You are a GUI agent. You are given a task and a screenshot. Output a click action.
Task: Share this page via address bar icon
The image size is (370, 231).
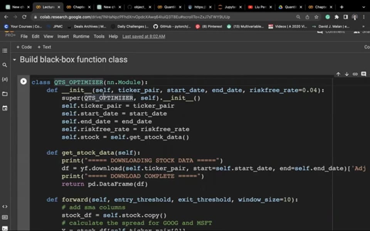pyautogui.click(x=307, y=17)
